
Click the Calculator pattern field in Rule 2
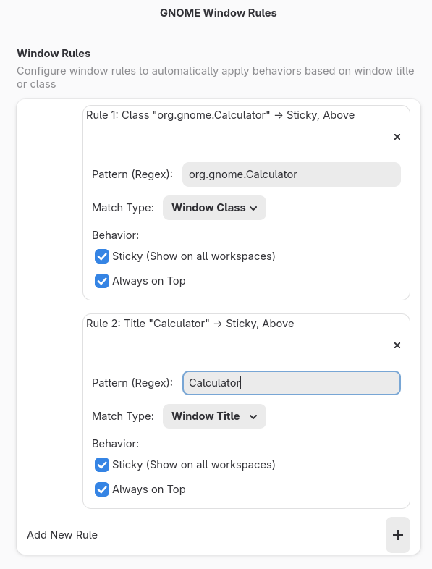point(292,383)
